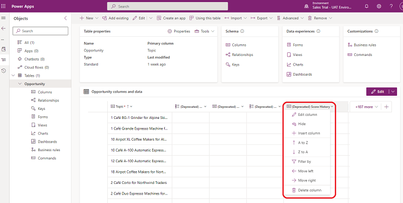This screenshot has height=203, width=403.
Task: Click Create an app
Action: pos(171,18)
